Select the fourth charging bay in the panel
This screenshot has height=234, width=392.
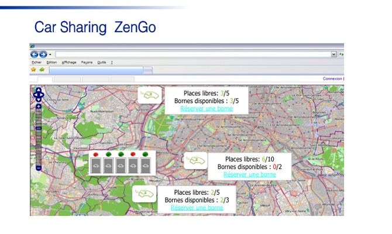point(133,165)
